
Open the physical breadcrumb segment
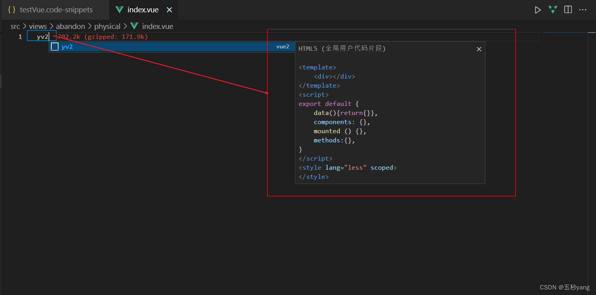[x=107, y=26]
